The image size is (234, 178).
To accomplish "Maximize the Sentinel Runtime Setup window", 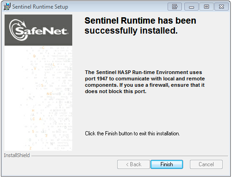I will pos(206,7).
